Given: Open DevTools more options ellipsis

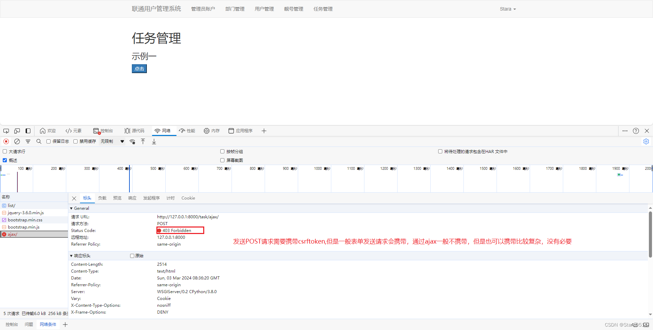Looking at the screenshot, I should [x=625, y=131].
